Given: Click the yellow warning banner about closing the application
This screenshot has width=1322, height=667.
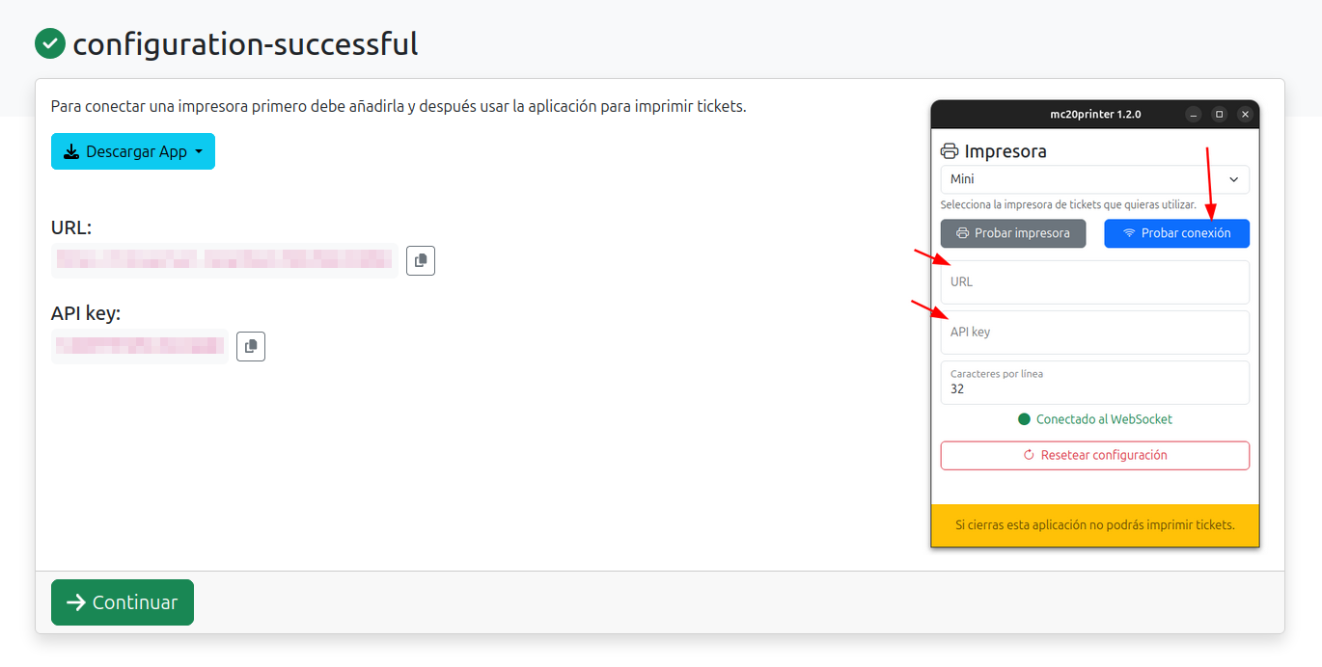Looking at the screenshot, I should tap(1095, 524).
